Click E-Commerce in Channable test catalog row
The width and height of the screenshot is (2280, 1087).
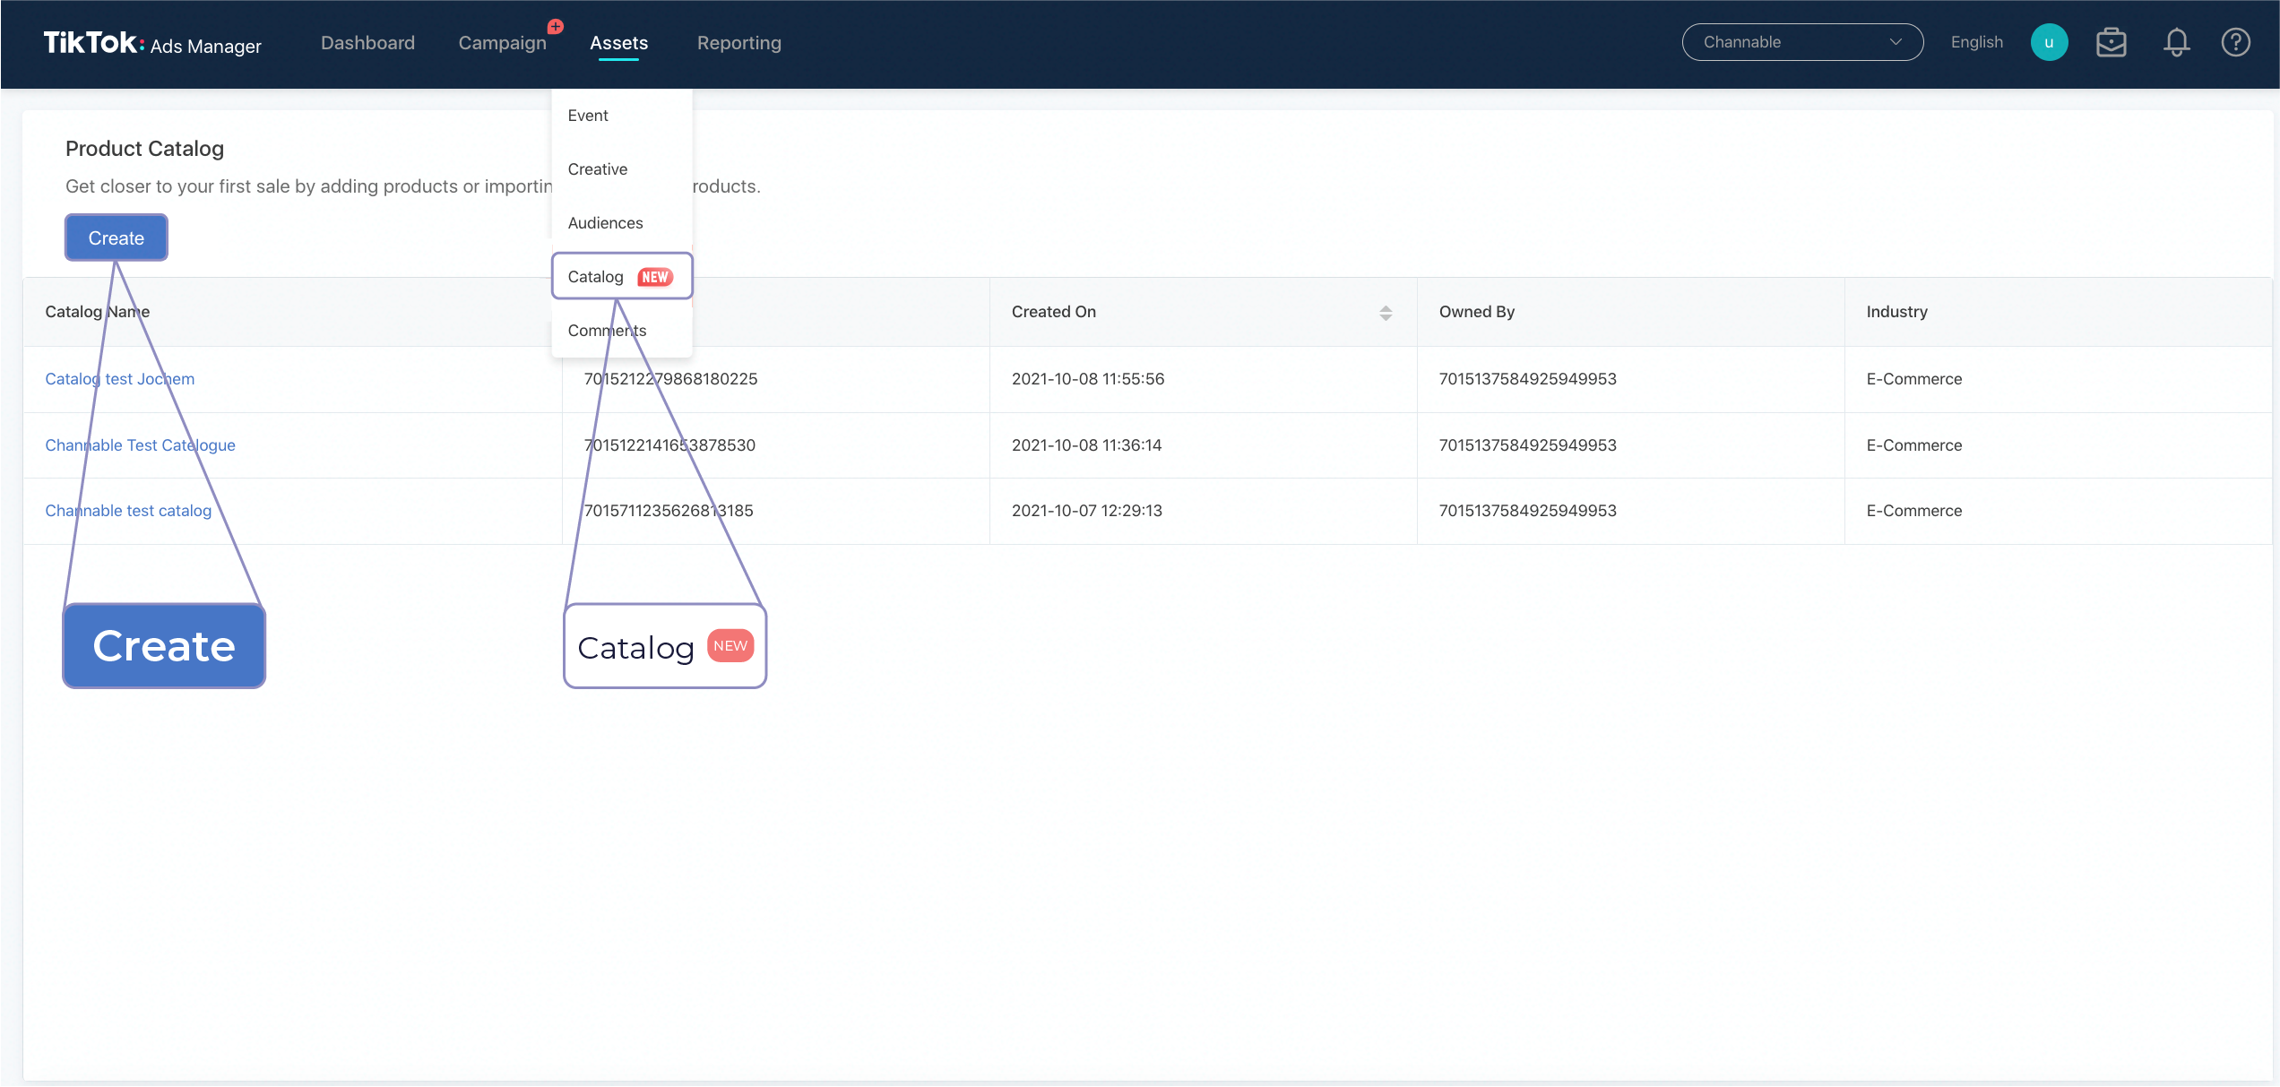coord(1913,511)
